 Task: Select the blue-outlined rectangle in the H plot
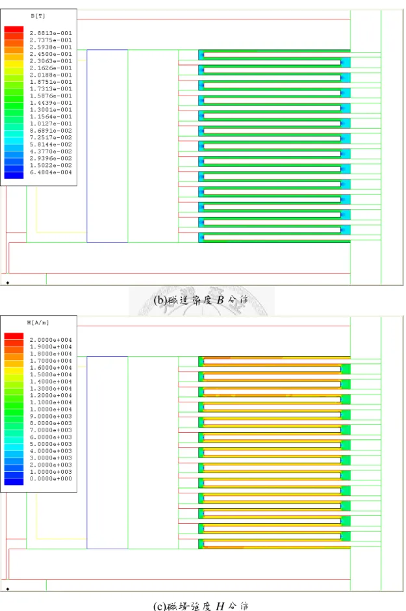coord(107,452)
